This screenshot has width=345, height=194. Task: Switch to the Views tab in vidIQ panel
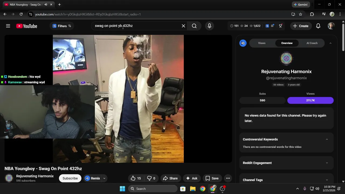click(x=262, y=43)
